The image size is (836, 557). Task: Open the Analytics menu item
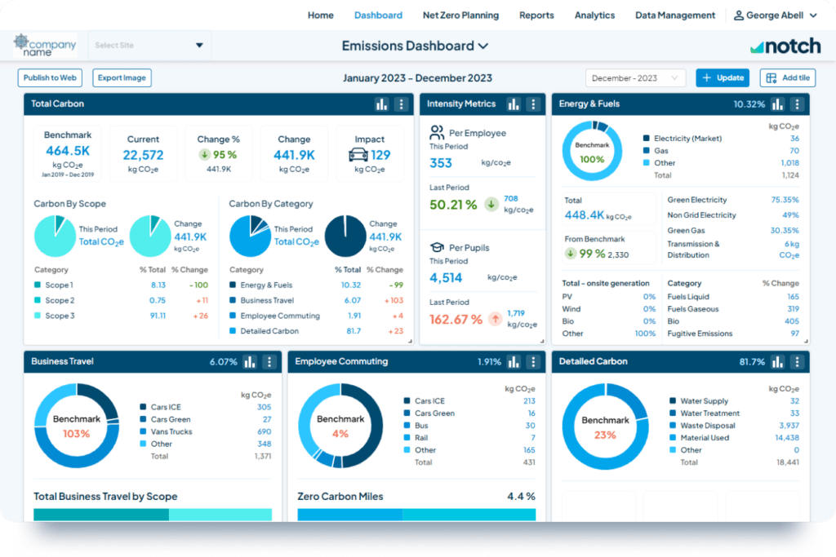point(594,15)
